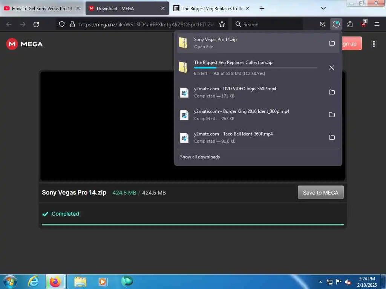This screenshot has width=386, height=289.
Task: Click the Sign up button
Action: [x=352, y=44]
